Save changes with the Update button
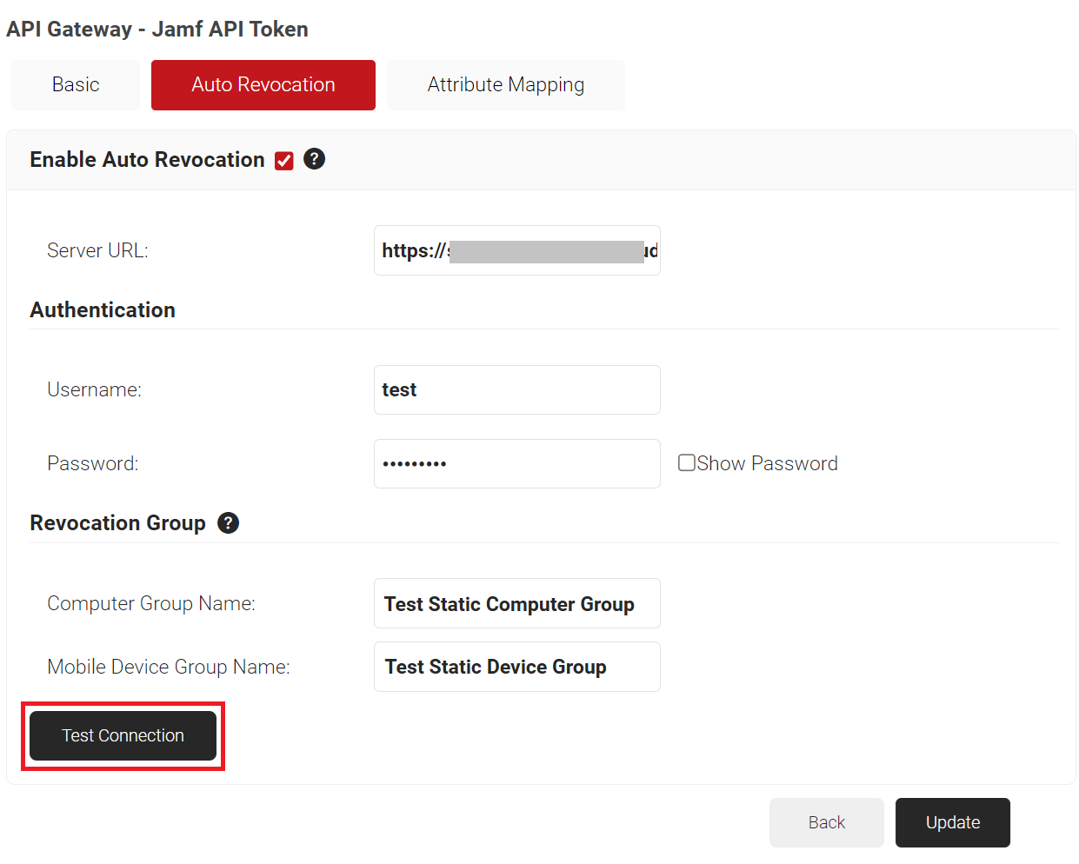1079x864 pixels. click(x=953, y=822)
